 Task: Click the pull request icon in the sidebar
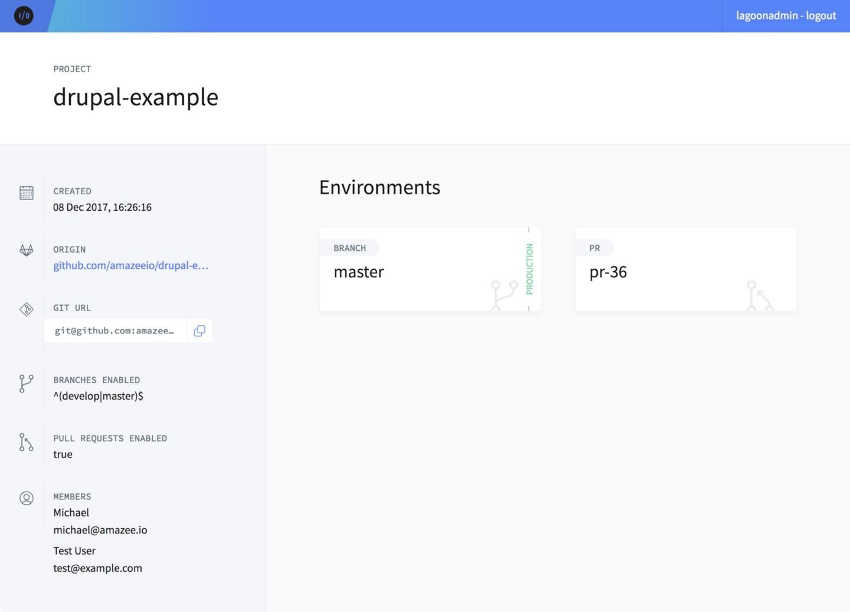[x=26, y=442]
